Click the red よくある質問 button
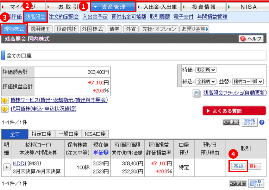Screen dimensions: 269x190 tap(234, 111)
